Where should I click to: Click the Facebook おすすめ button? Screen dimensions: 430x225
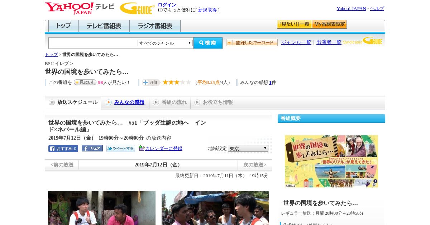(x=63, y=149)
